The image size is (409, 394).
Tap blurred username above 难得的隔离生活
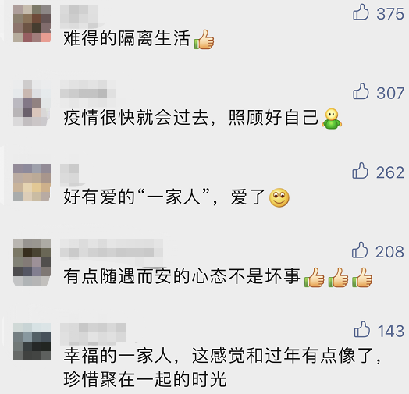coord(79,16)
